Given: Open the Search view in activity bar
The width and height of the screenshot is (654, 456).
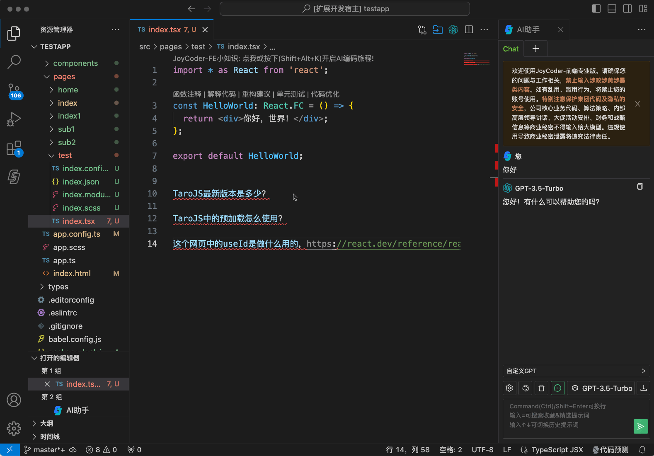Looking at the screenshot, I should 14,62.
